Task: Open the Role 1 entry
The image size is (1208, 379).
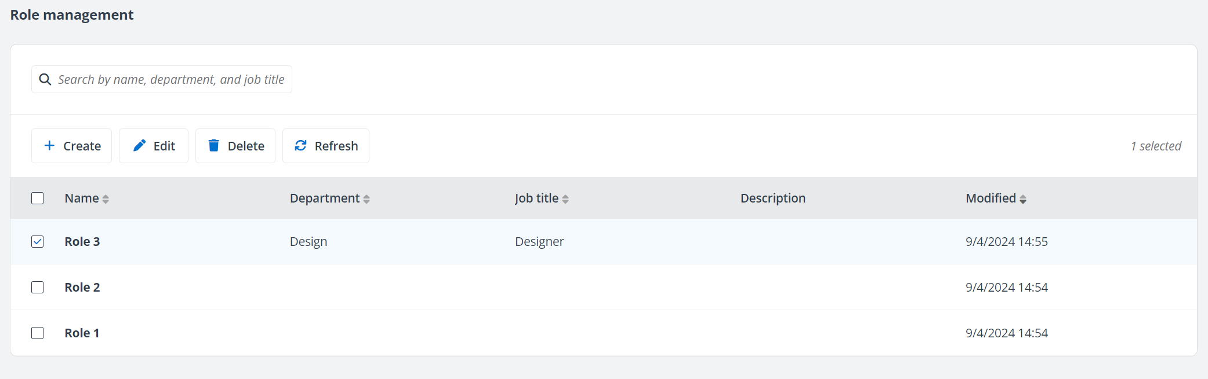Action: click(82, 333)
